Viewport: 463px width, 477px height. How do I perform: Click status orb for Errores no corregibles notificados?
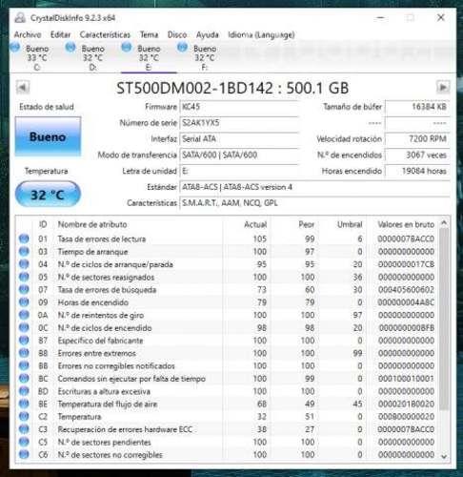pos(24,365)
